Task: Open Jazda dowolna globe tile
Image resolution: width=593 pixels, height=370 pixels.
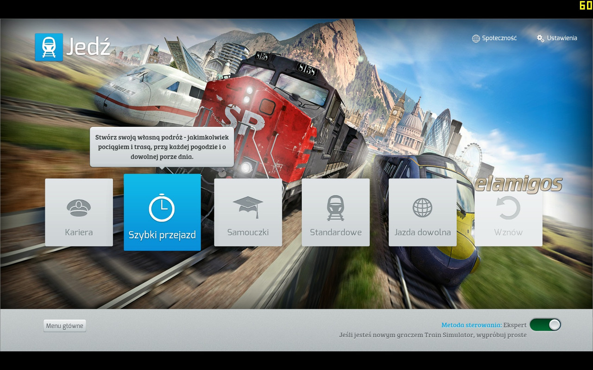Action: [423, 212]
